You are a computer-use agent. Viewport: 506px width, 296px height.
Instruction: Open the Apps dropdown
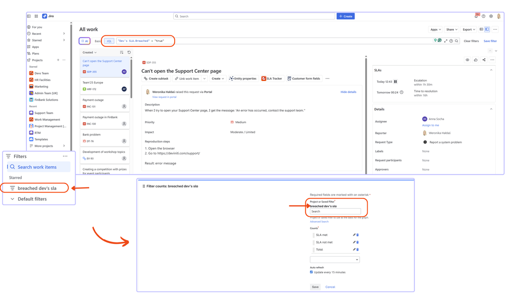tap(436, 29)
